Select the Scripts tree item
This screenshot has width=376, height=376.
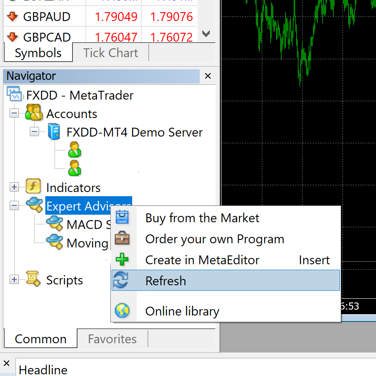click(65, 280)
